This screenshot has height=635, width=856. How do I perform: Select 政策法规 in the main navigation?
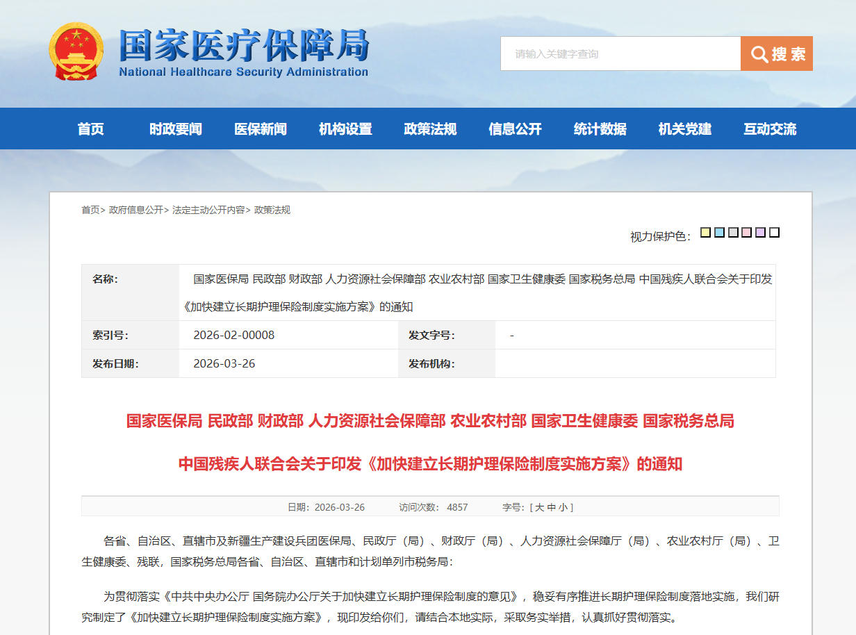(x=430, y=129)
